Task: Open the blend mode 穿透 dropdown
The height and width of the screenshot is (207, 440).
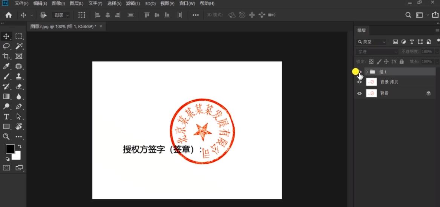Action: tap(377, 52)
